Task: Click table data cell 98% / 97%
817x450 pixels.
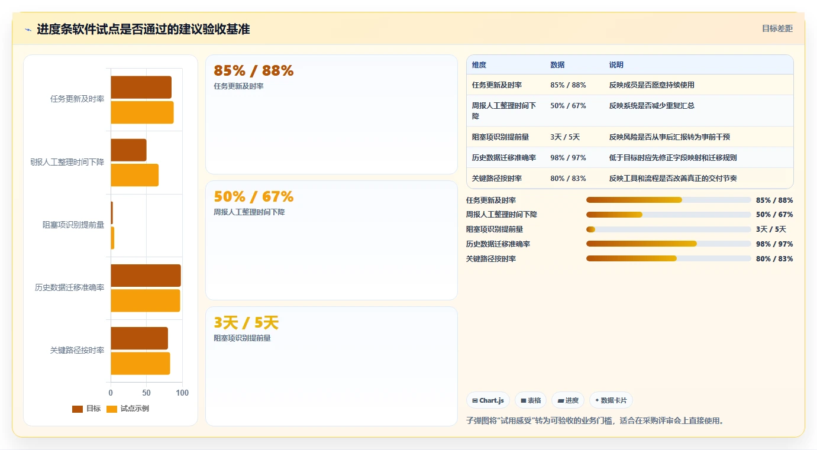Action: [x=568, y=158]
